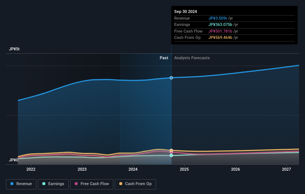Viewport: 305px width, 194px height.
Task: Select the pink Free Cash Flow data point
Action: click(x=171, y=152)
